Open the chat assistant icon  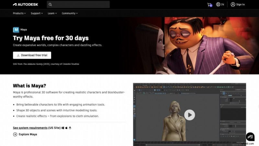[250, 137]
